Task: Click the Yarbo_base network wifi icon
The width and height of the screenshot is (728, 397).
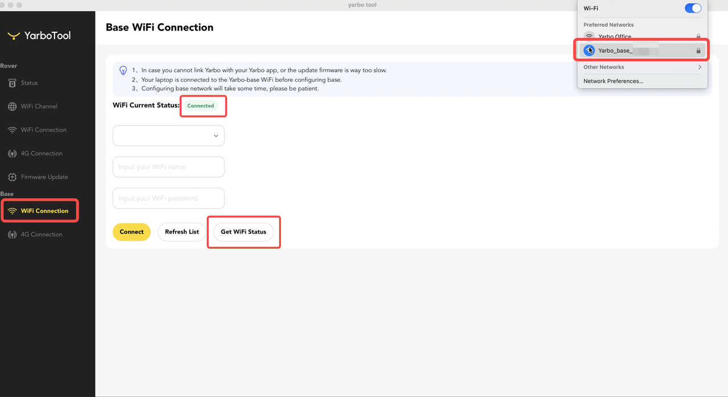Action: (589, 51)
